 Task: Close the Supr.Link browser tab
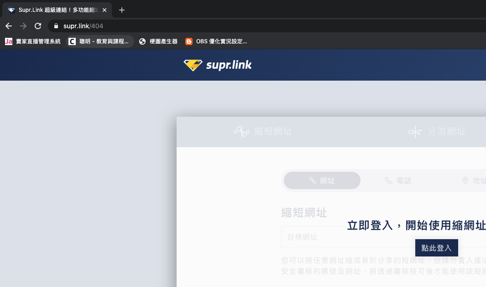(105, 10)
